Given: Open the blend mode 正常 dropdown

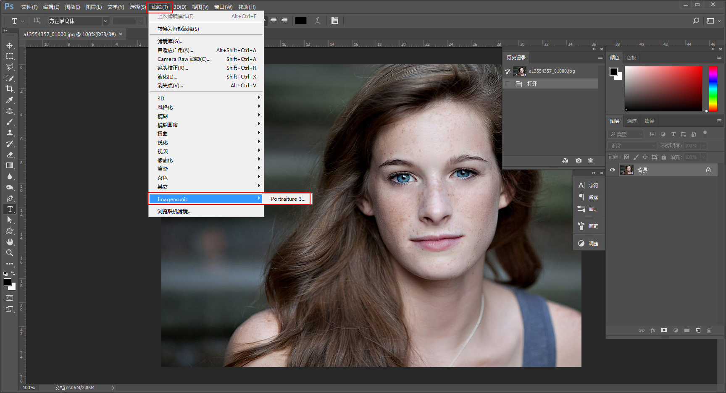Looking at the screenshot, I should pyautogui.click(x=632, y=146).
